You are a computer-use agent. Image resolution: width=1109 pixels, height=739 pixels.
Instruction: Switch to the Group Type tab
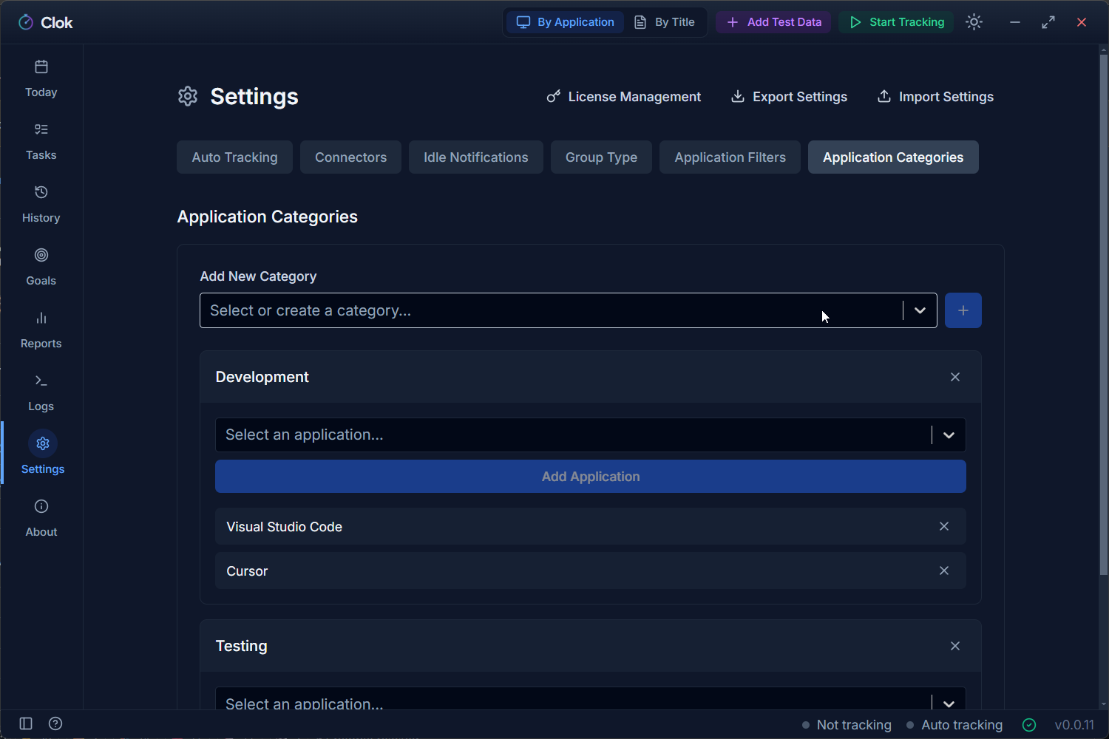[601, 157]
